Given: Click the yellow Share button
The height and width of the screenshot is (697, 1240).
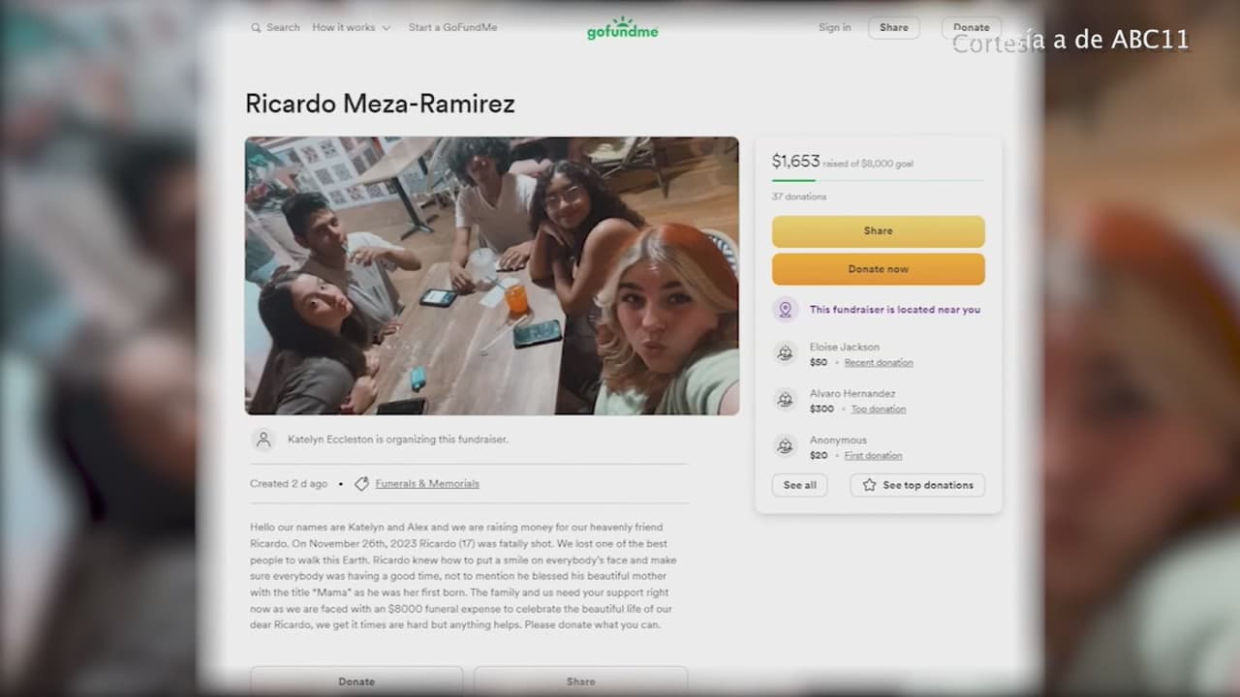Looking at the screenshot, I should pyautogui.click(x=878, y=231).
